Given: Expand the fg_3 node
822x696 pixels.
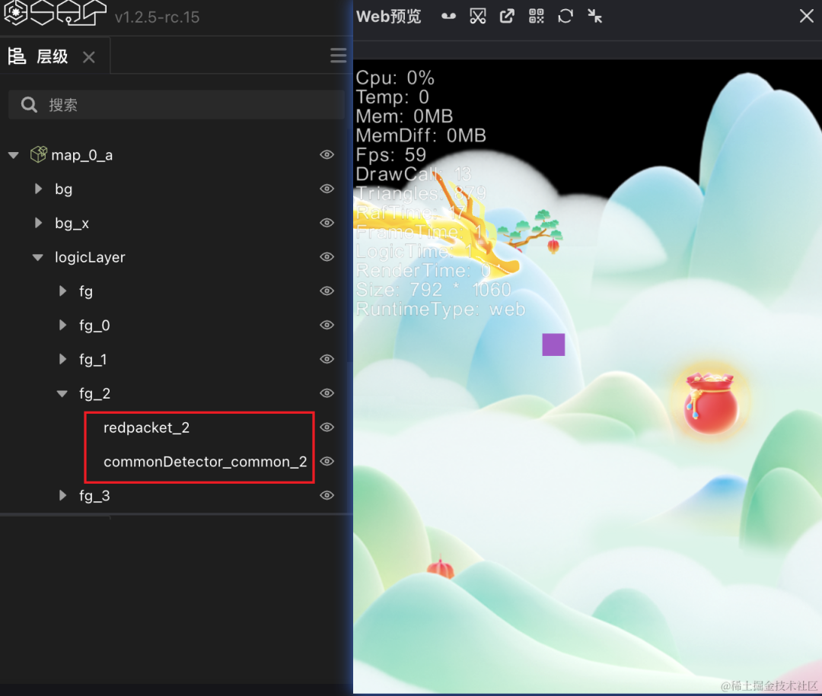Looking at the screenshot, I should 63,495.
